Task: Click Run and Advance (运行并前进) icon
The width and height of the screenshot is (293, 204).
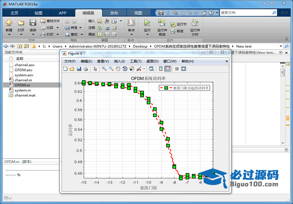Action: [162, 23]
